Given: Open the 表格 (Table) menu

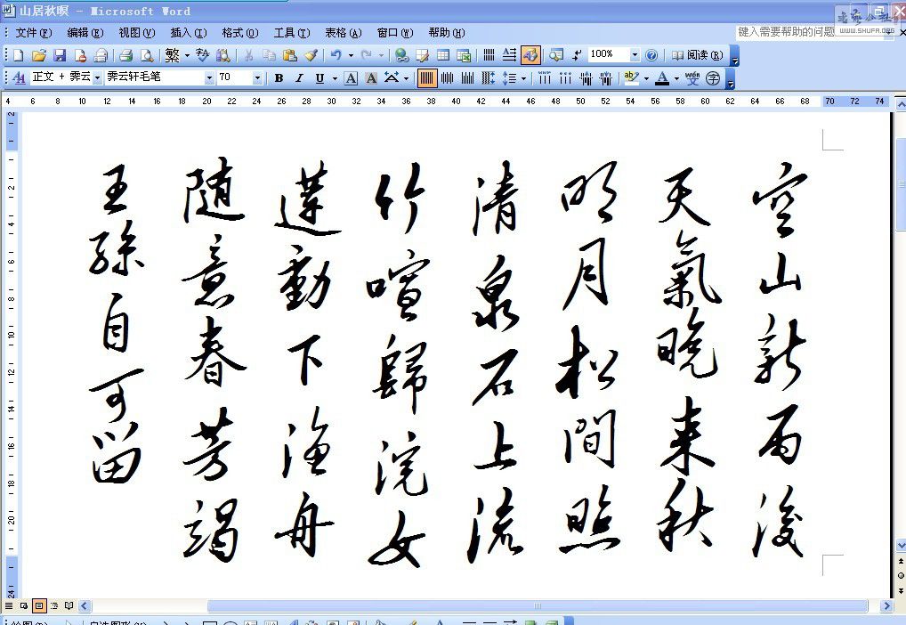Looking at the screenshot, I should coord(343,33).
